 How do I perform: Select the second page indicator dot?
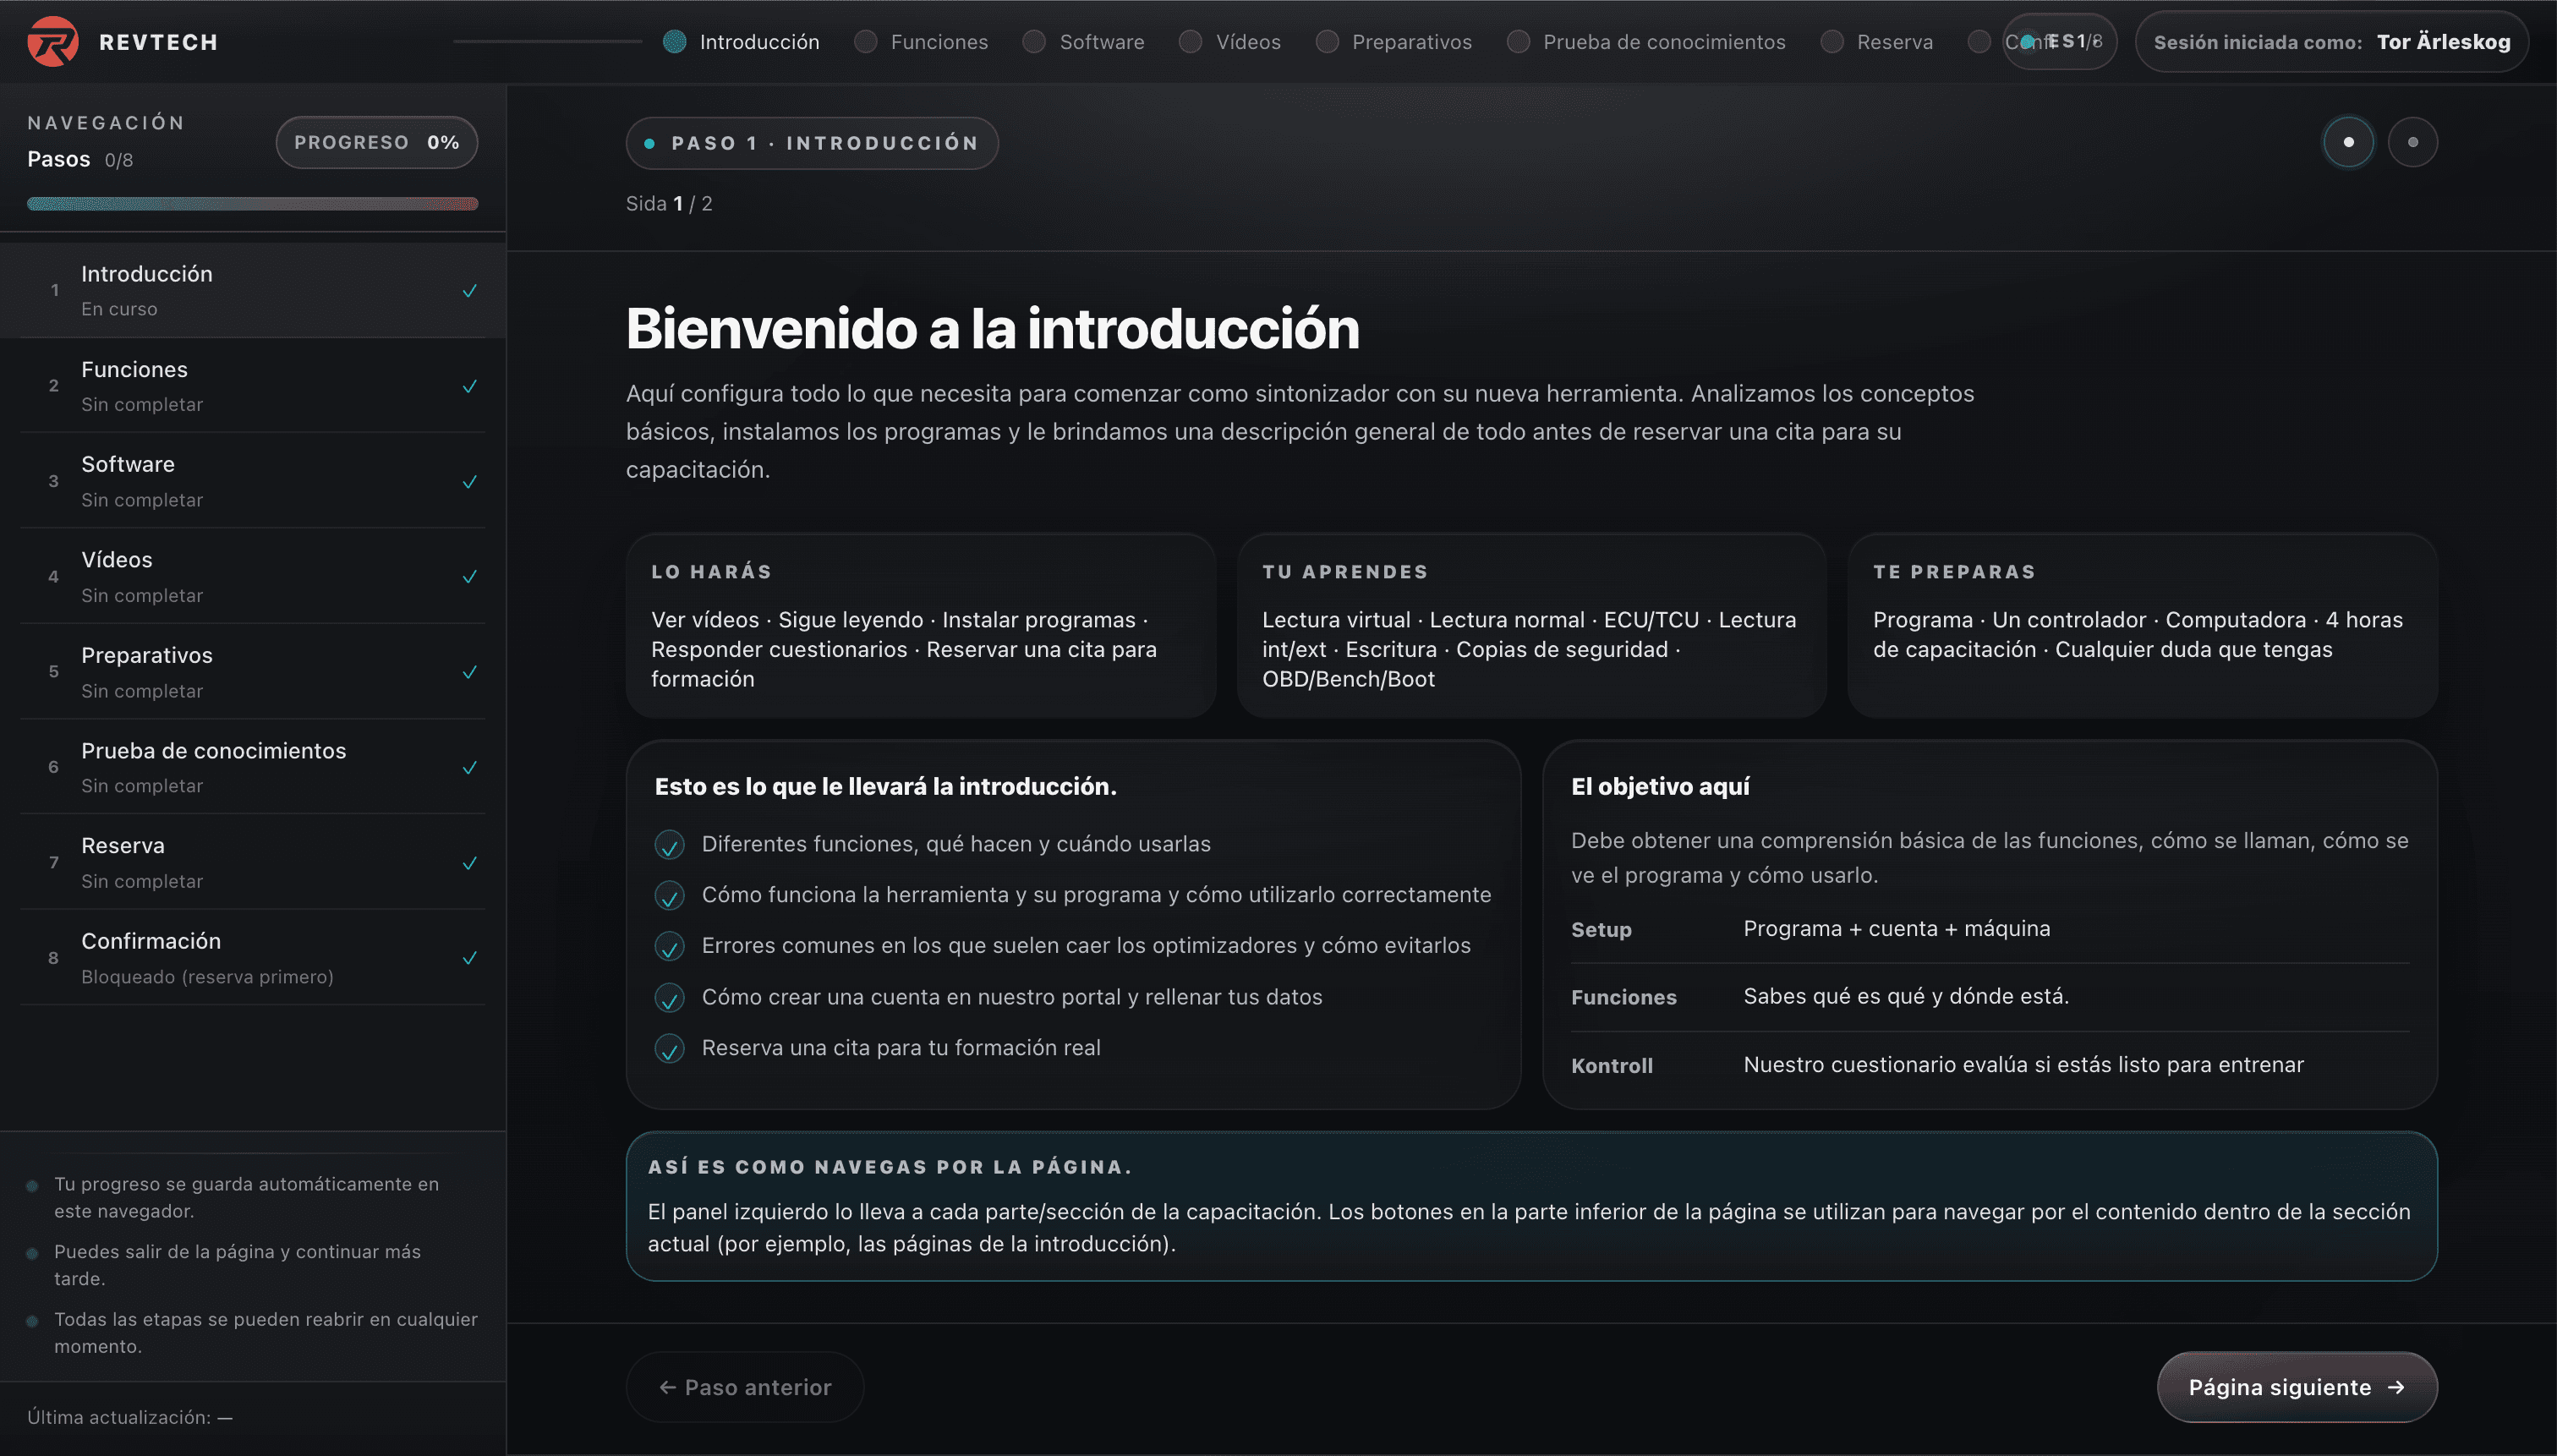click(x=2413, y=142)
